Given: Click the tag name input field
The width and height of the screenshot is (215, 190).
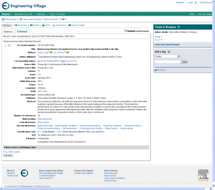Looking at the screenshot, I should [x=168, y=62].
